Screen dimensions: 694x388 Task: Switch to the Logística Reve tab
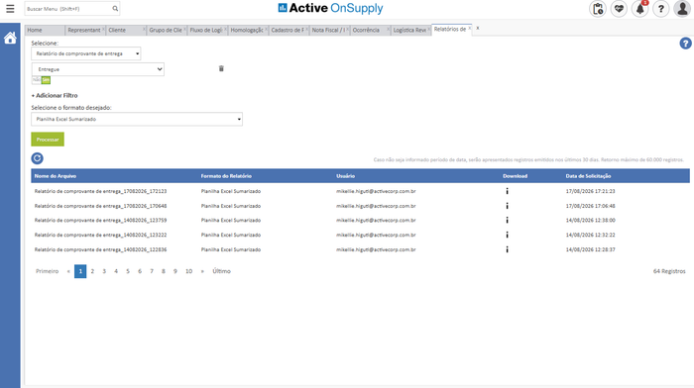click(x=409, y=30)
